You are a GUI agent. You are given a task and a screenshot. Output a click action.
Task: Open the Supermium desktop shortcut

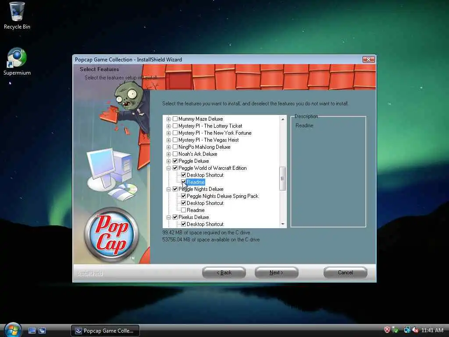tap(17, 61)
